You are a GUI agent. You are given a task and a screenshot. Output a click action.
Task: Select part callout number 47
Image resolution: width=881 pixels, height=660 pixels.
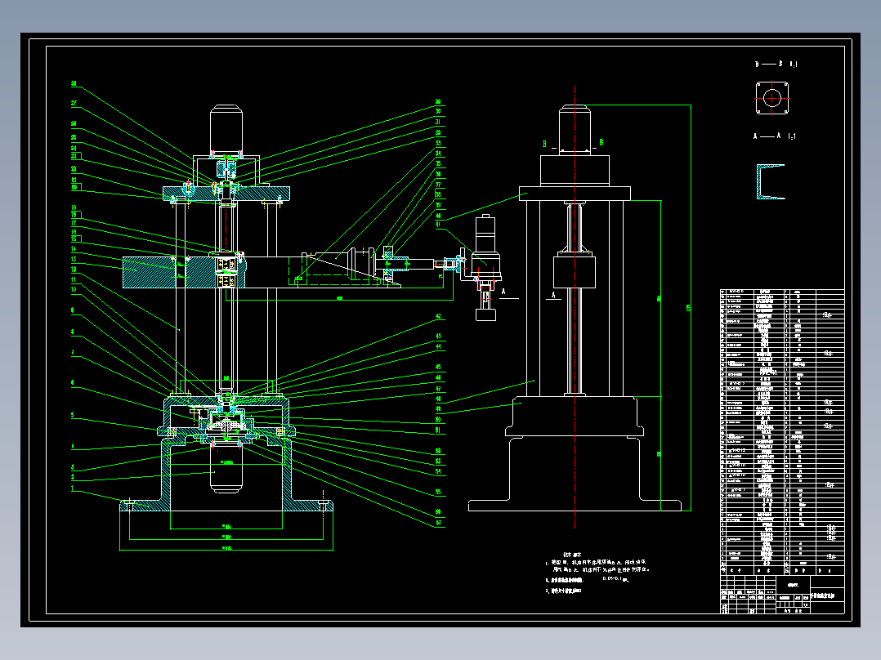[x=438, y=389]
